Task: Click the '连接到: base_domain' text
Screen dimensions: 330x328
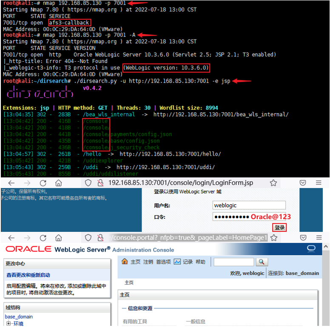Action: [293, 273]
